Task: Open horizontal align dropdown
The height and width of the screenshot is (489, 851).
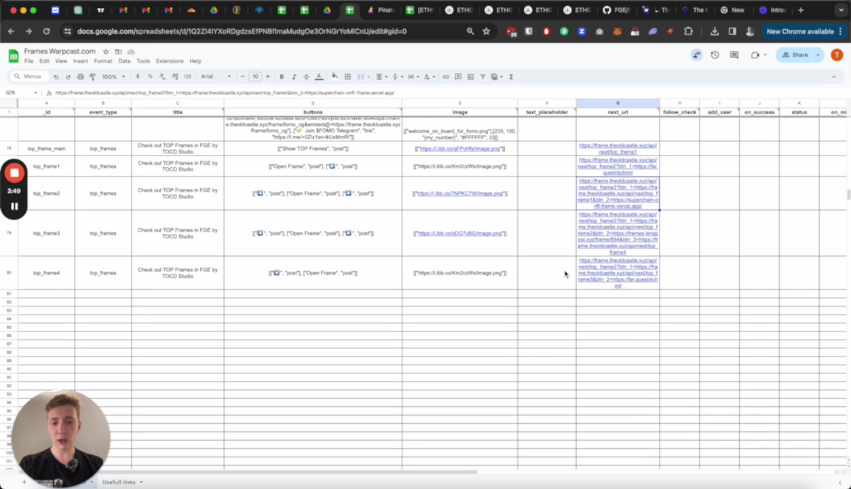Action: click(381, 77)
